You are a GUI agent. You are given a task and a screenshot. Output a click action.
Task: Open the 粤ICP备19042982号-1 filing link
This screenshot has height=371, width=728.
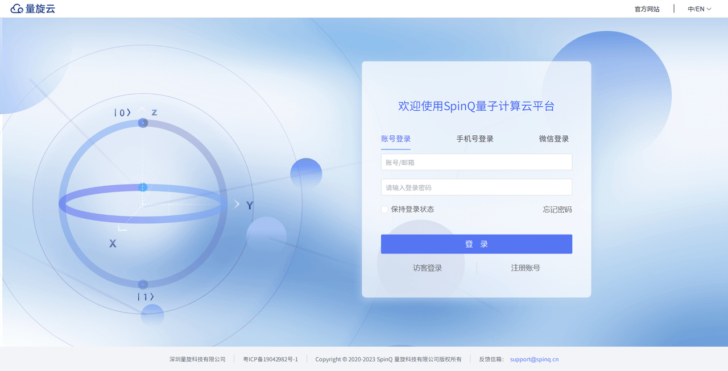[270, 359]
